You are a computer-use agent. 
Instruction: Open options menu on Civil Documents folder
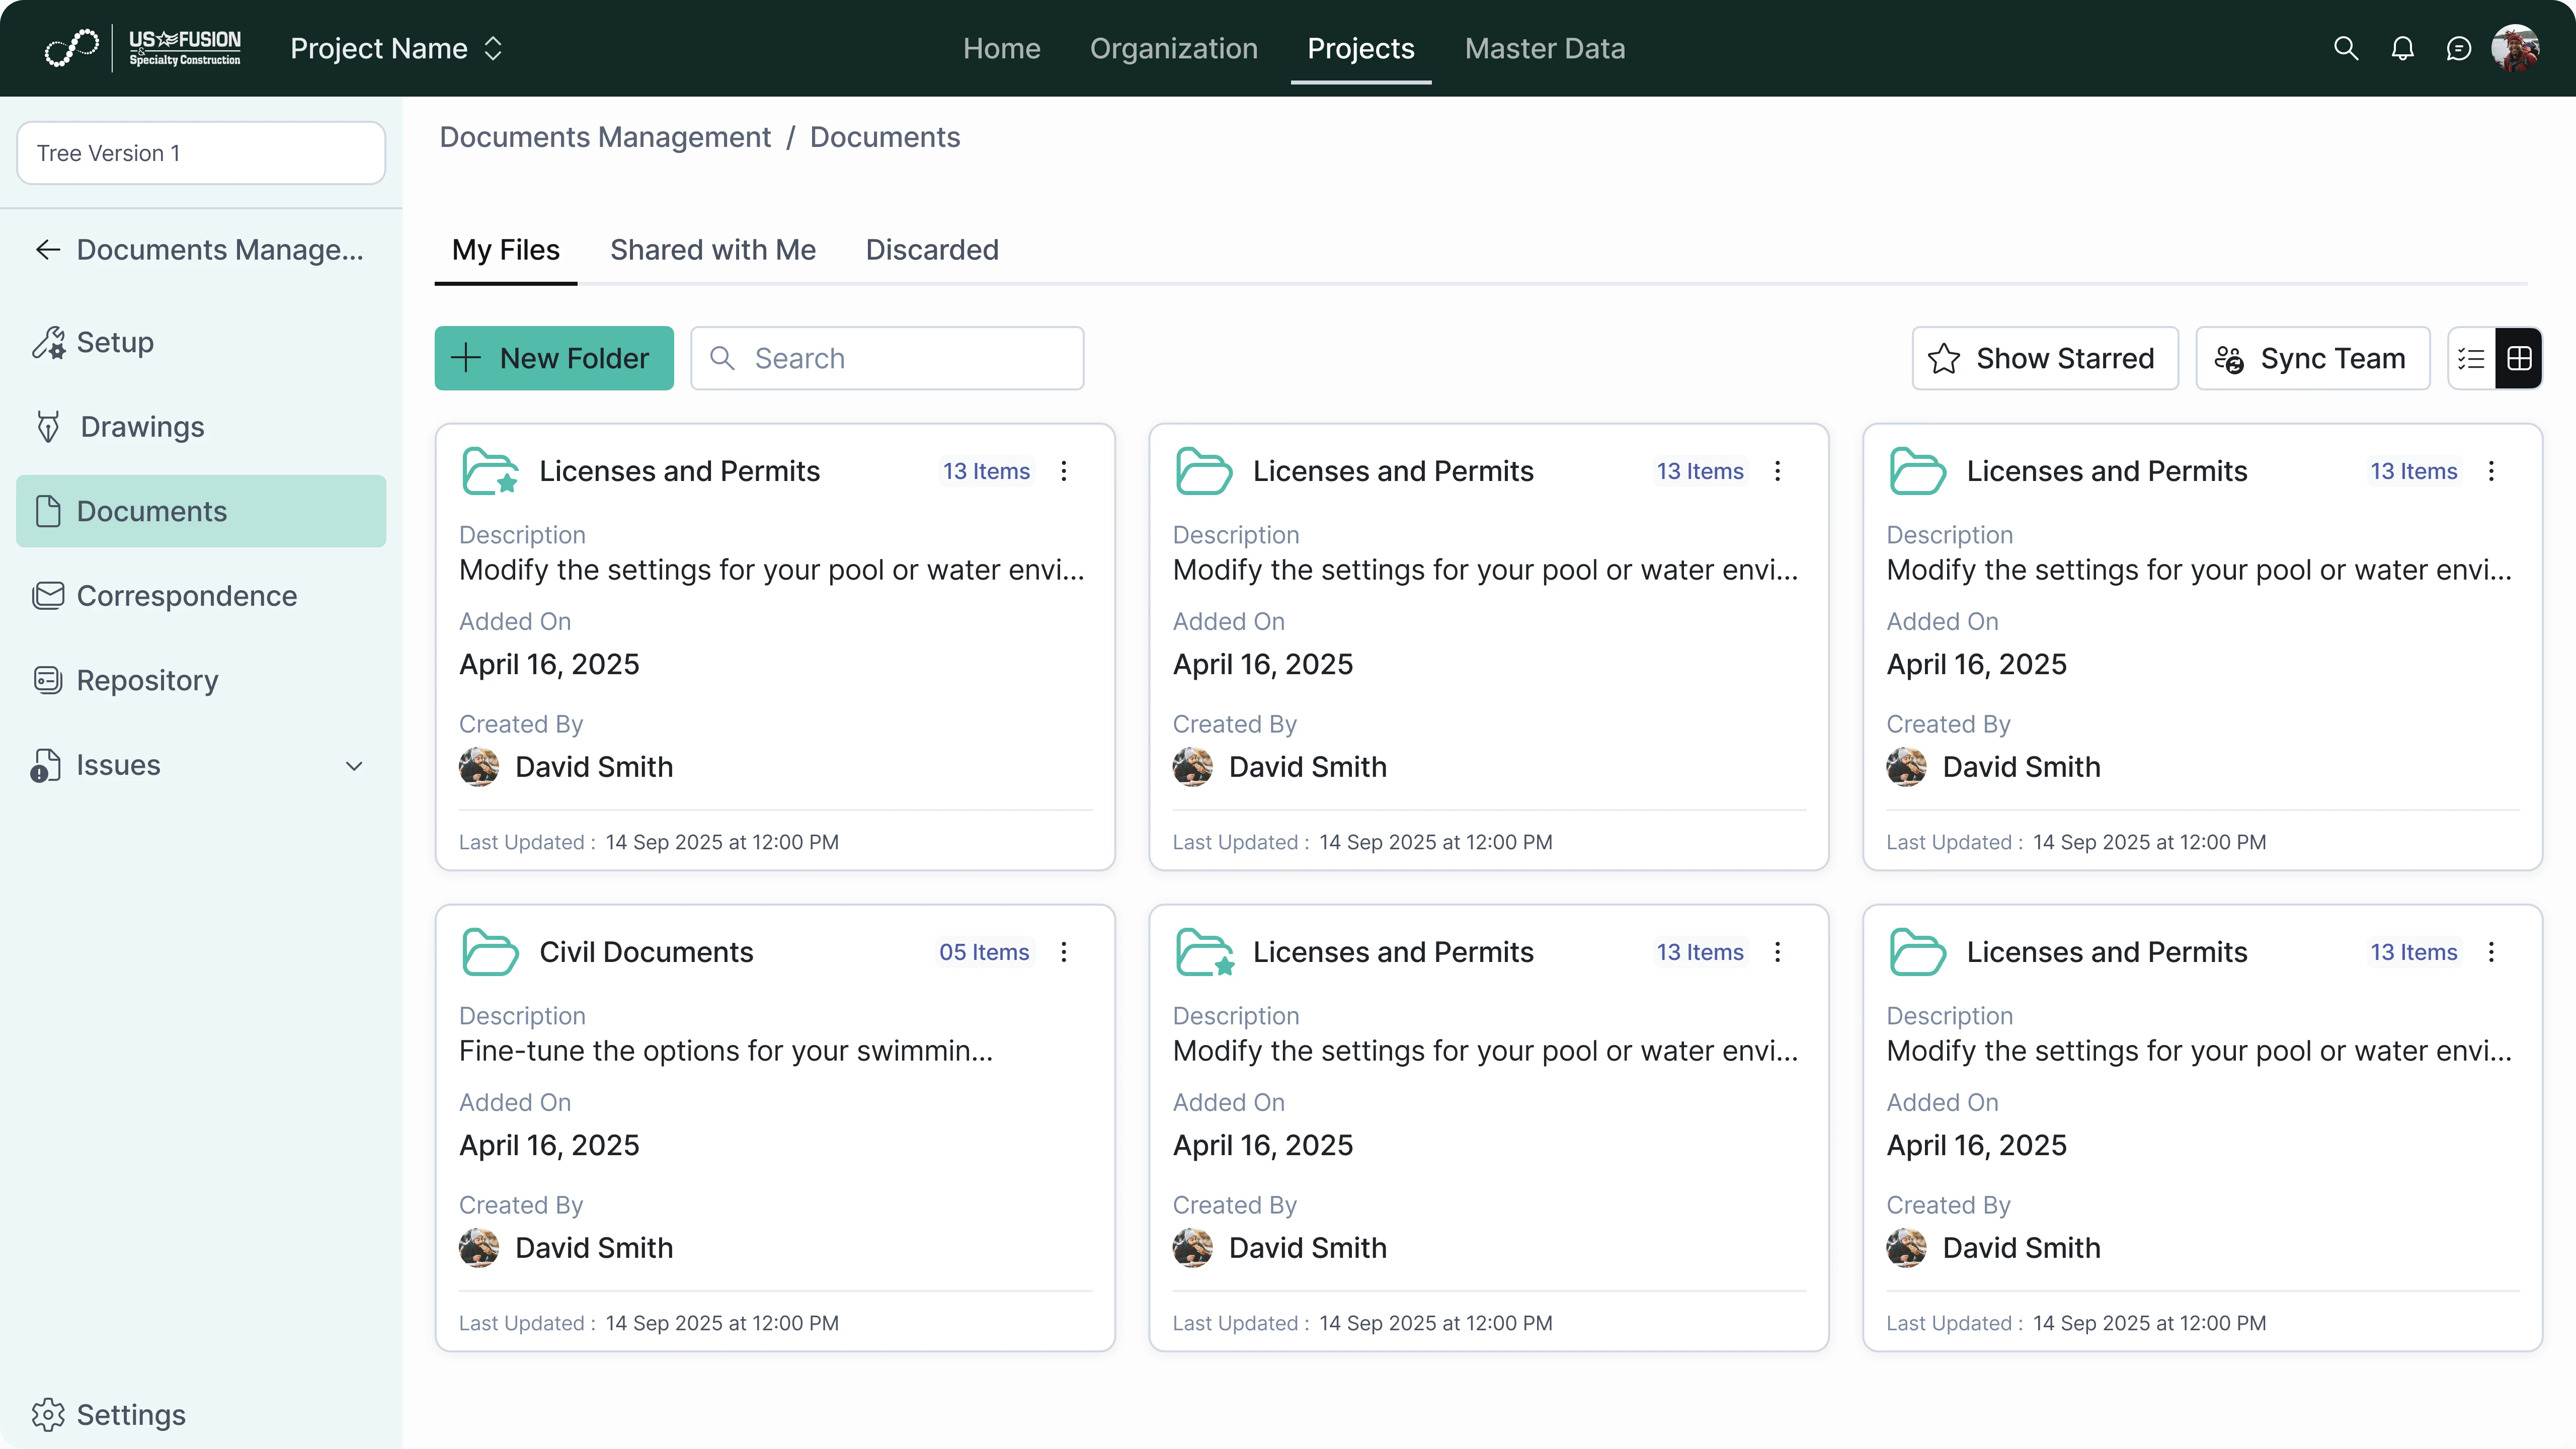click(1064, 952)
